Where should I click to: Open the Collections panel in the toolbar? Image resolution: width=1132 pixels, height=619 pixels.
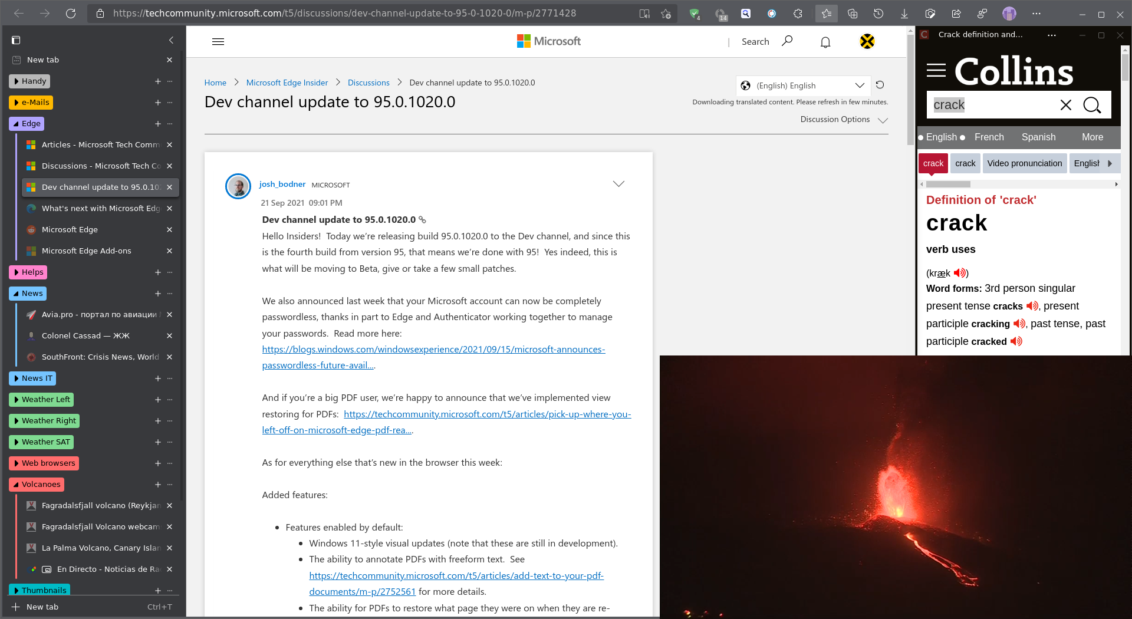853,13
